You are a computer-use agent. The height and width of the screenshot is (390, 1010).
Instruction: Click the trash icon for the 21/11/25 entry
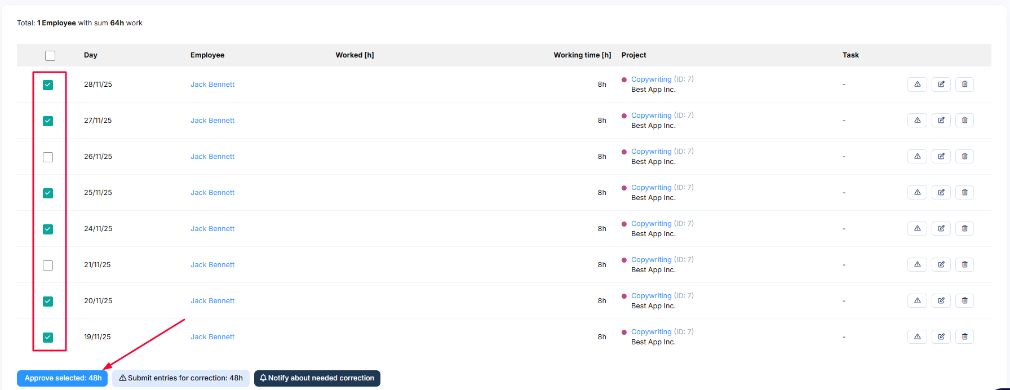pos(964,265)
